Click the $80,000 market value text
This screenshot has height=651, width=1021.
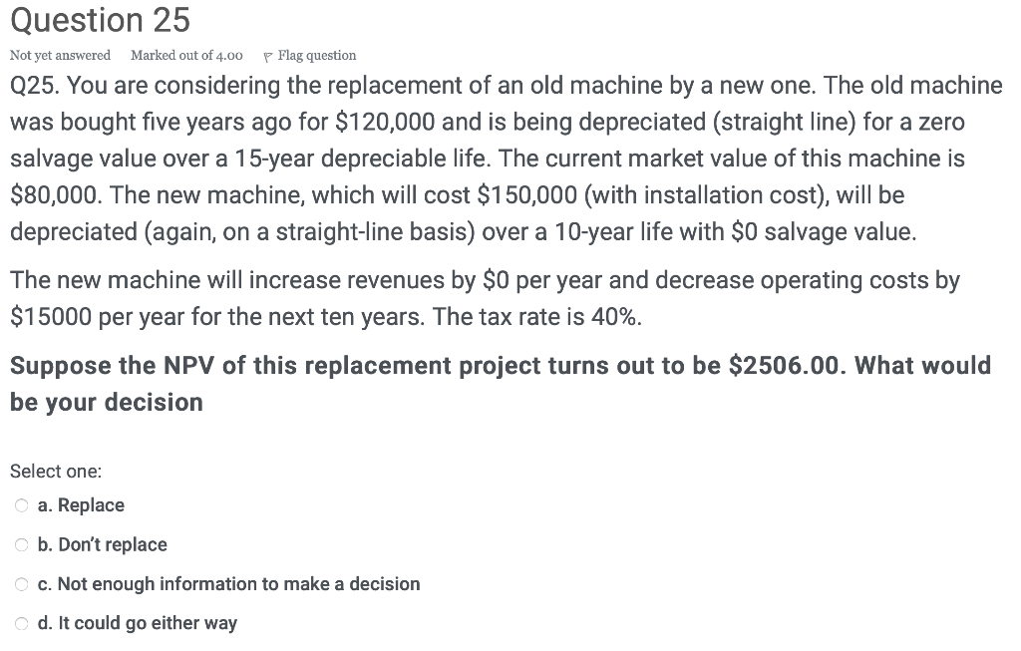[47, 194]
